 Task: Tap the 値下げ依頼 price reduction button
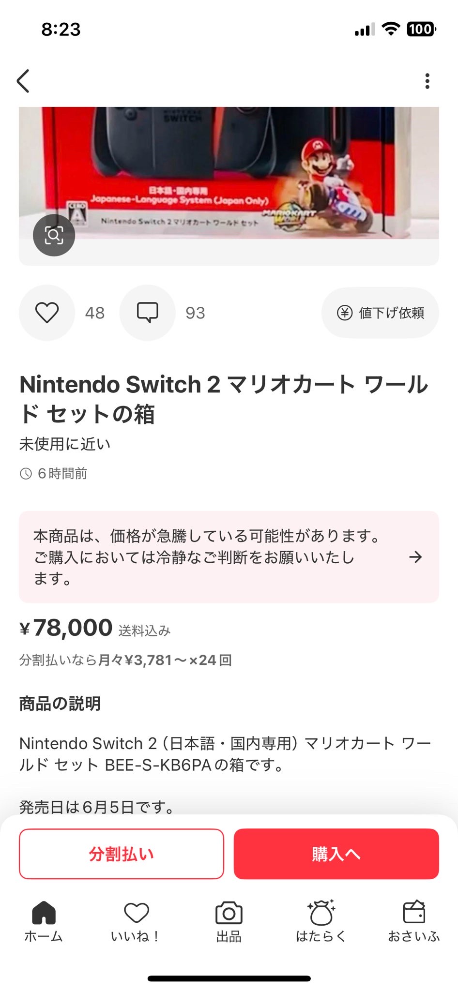tap(380, 313)
